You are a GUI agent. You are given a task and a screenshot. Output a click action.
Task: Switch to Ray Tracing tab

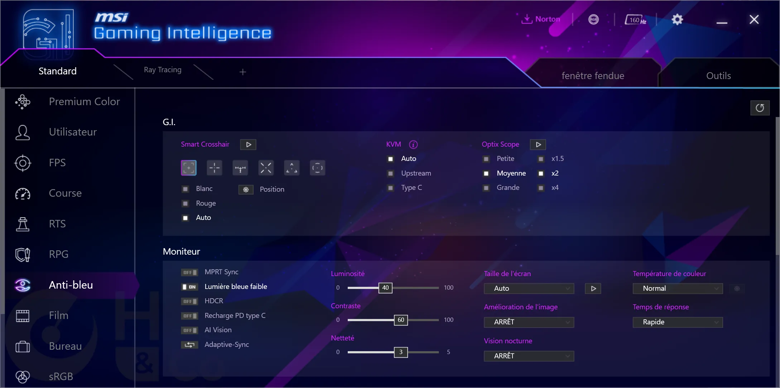[x=163, y=69]
